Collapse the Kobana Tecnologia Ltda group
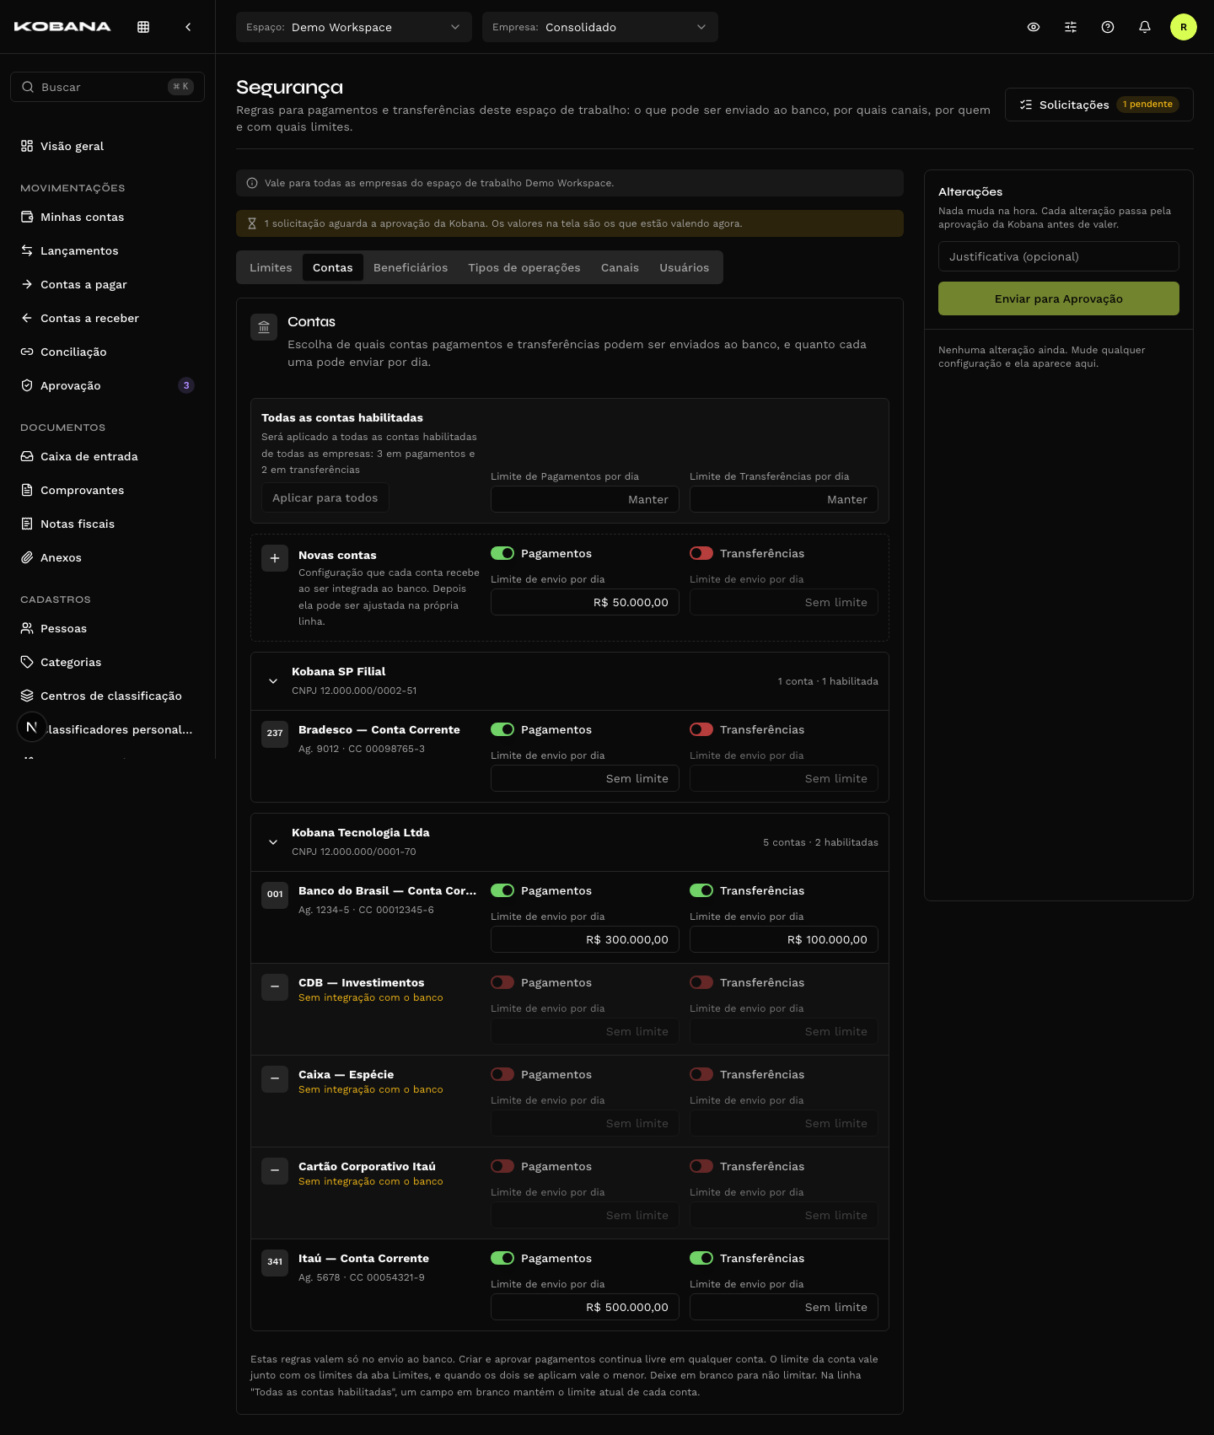Image resolution: width=1214 pixels, height=1435 pixels. (273, 842)
